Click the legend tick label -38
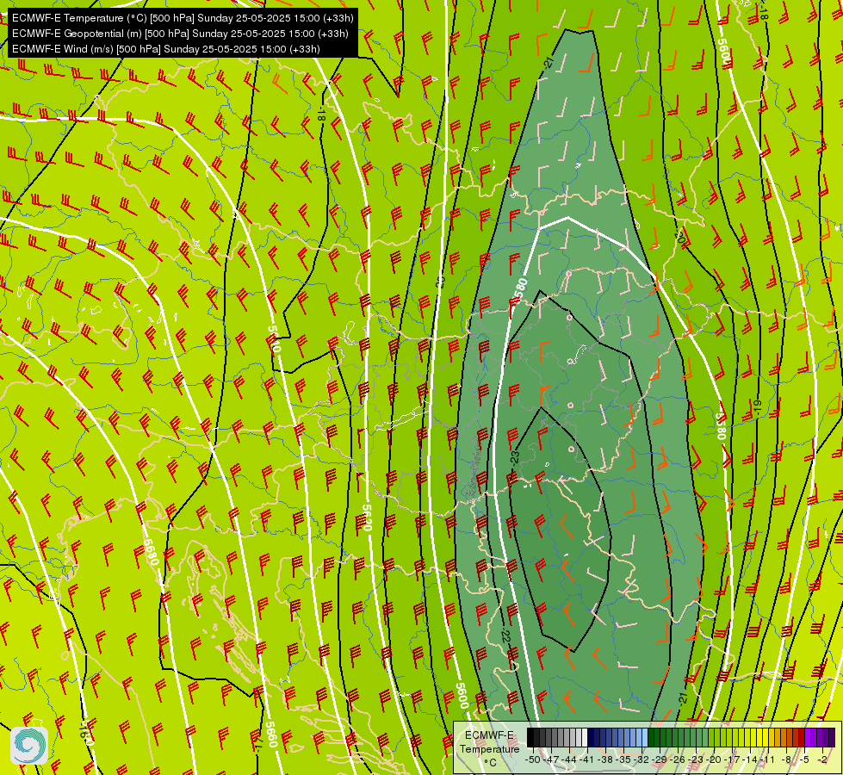The height and width of the screenshot is (775, 843). [x=604, y=759]
